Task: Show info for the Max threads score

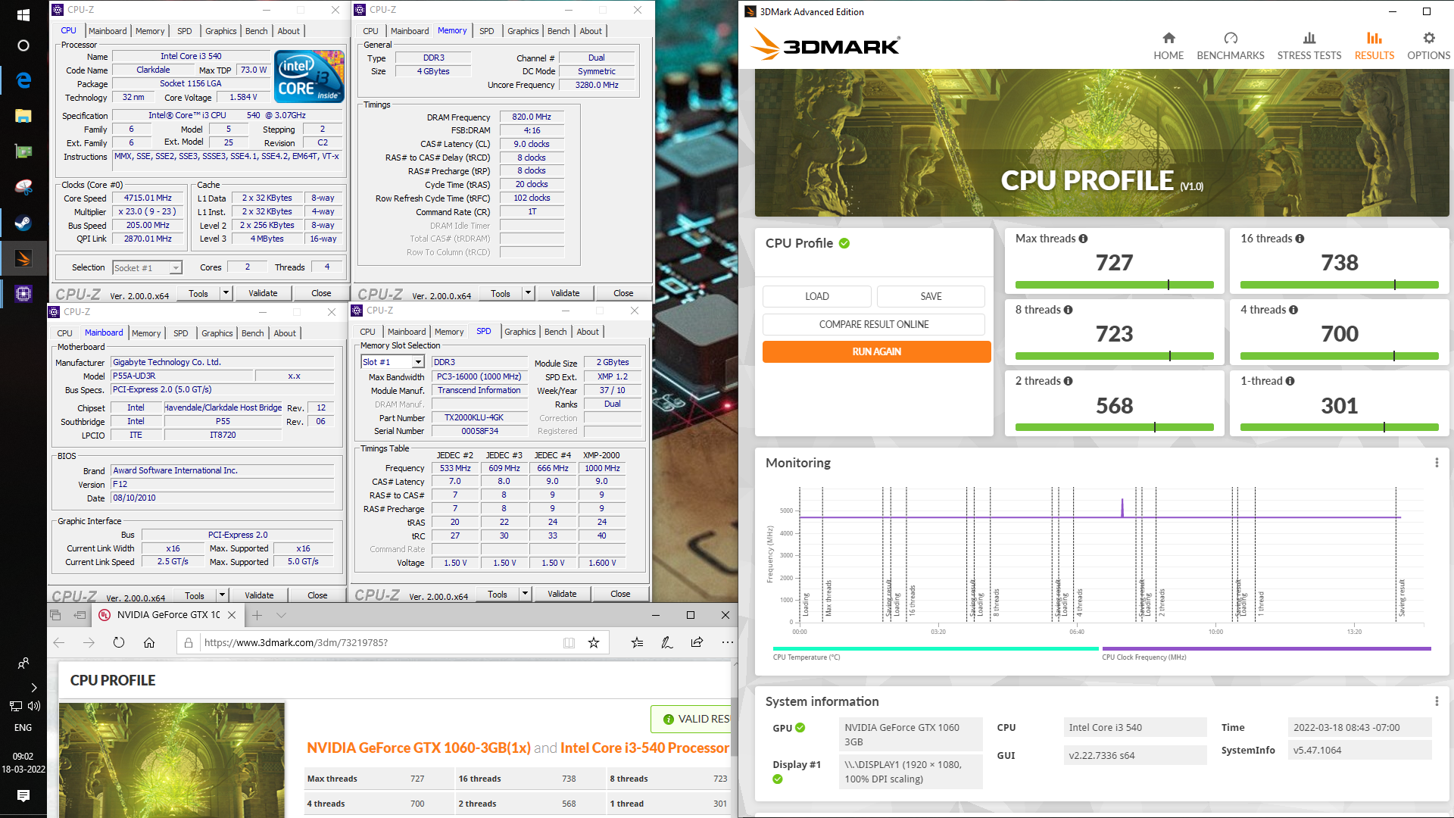Action: pyautogui.click(x=1083, y=239)
